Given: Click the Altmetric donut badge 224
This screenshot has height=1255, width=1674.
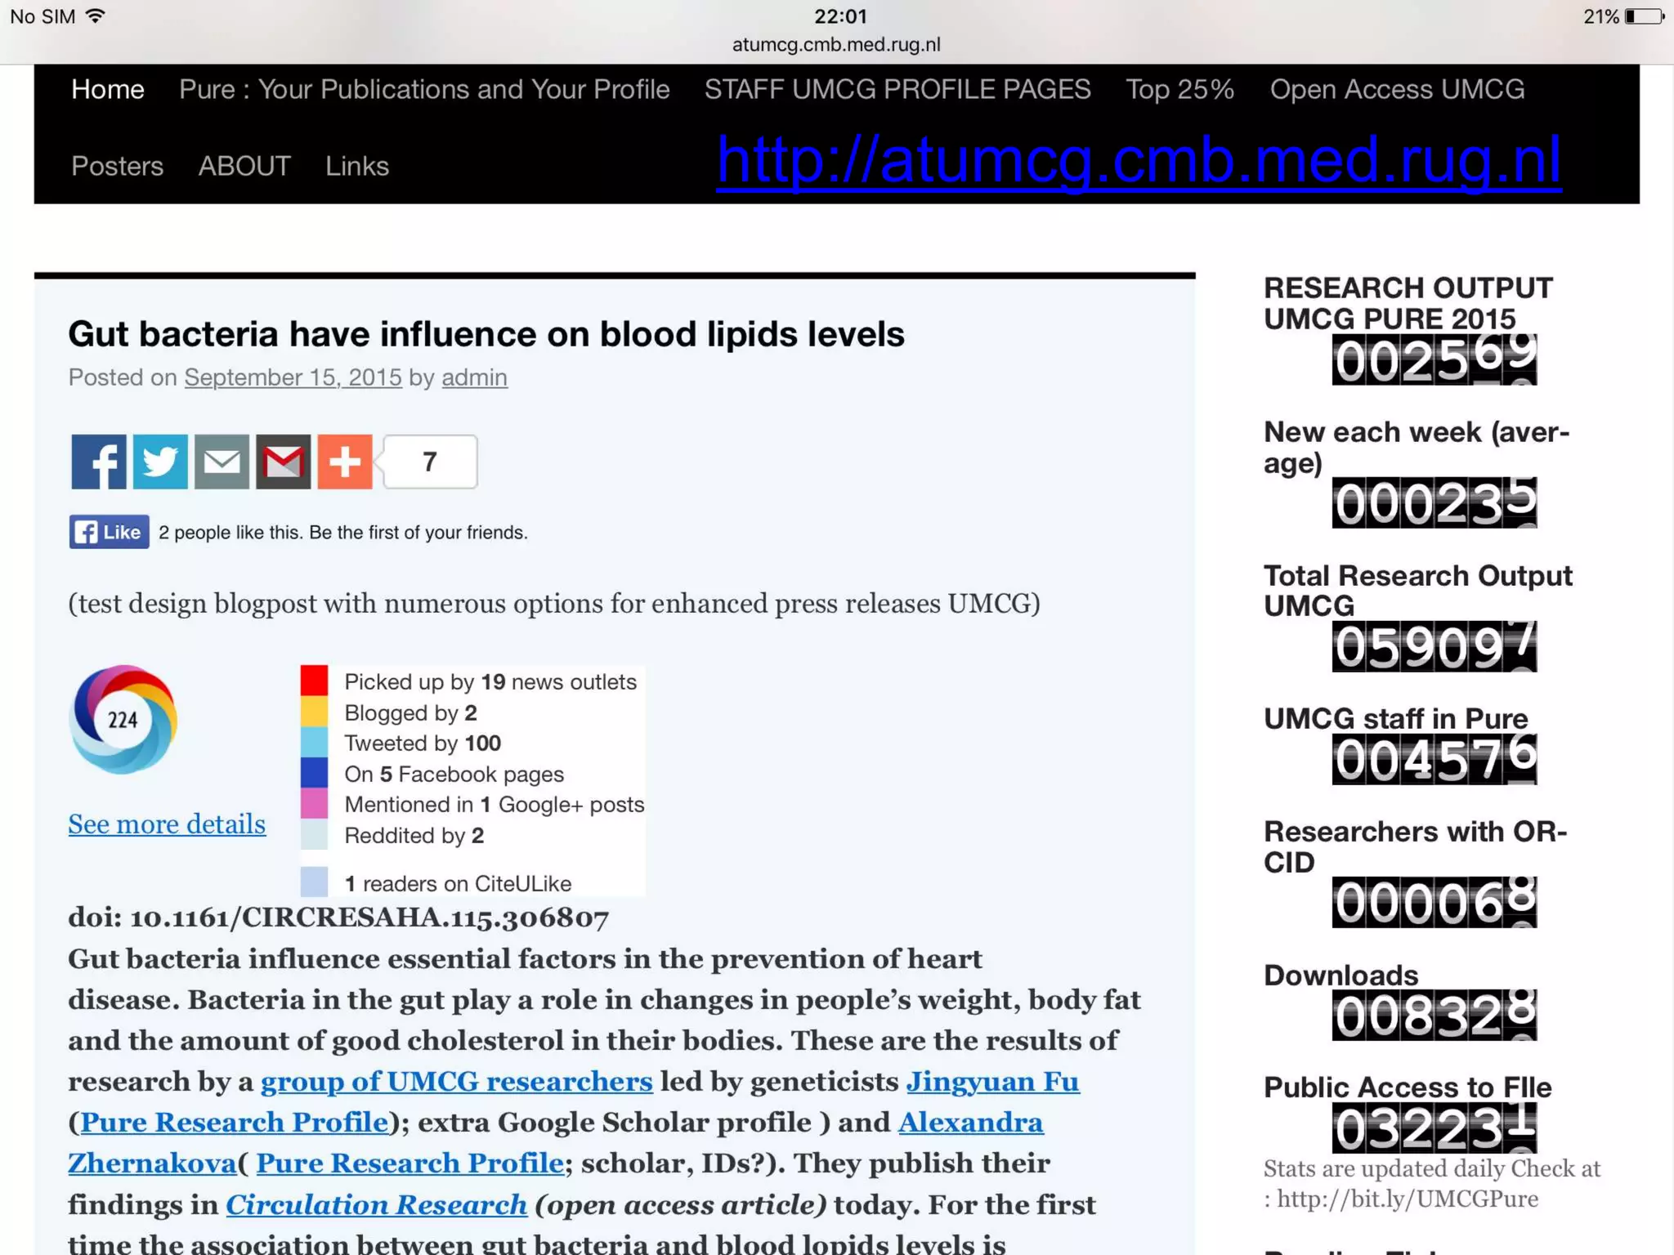Looking at the screenshot, I should [x=123, y=720].
